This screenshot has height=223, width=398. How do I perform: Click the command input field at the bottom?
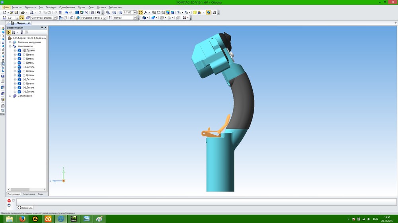pyautogui.click(x=206, y=202)
